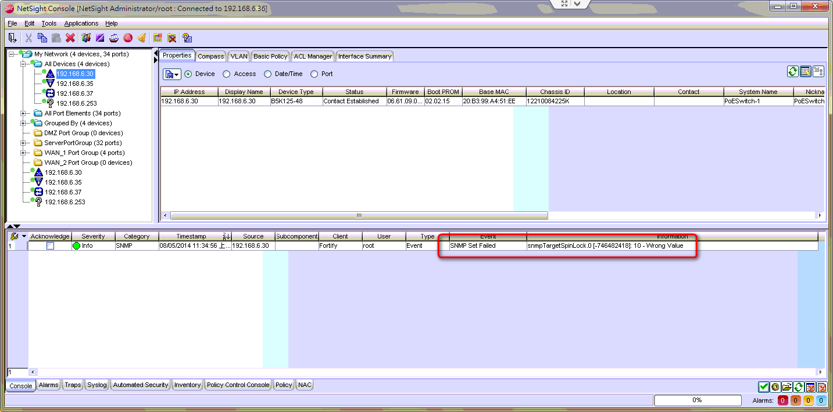Viewport: 833px width, 412px height.
Task: Switch to the Traps bottom tab
Action: pyautogui.click(x=73, y=385)
